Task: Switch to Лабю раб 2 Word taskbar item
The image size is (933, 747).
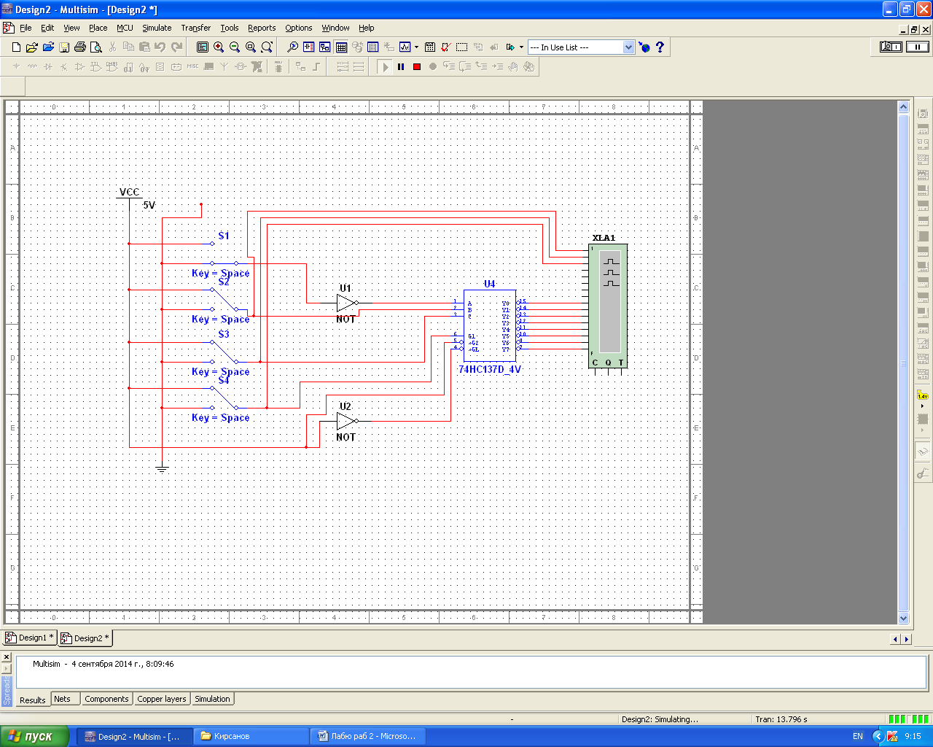Action: point(368,736)
